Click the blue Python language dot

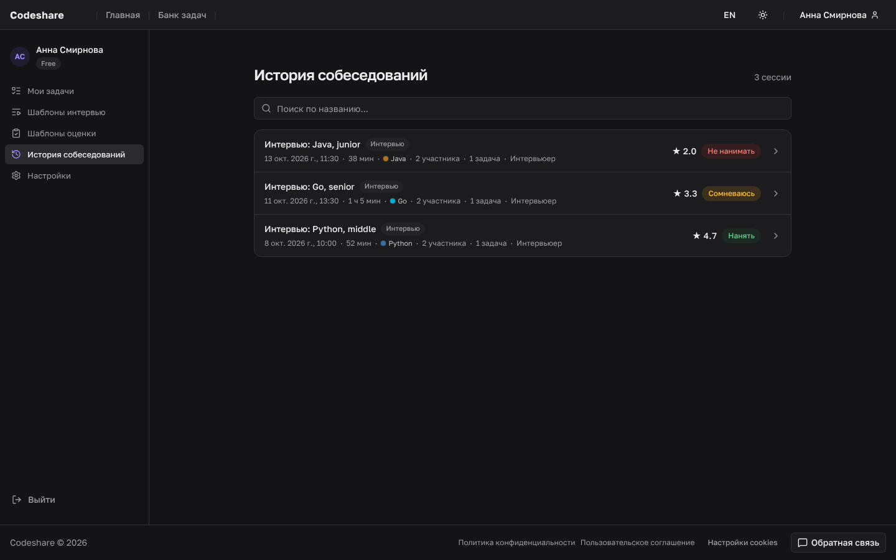[x=383, y=243]
